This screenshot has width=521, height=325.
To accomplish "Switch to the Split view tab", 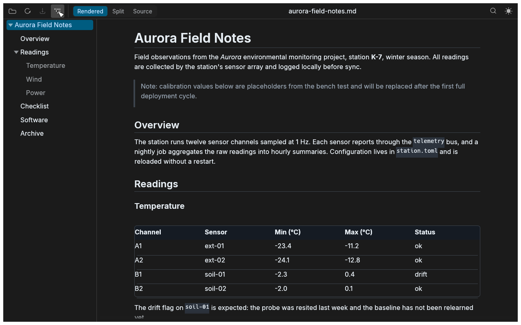I will pos(118,11).
